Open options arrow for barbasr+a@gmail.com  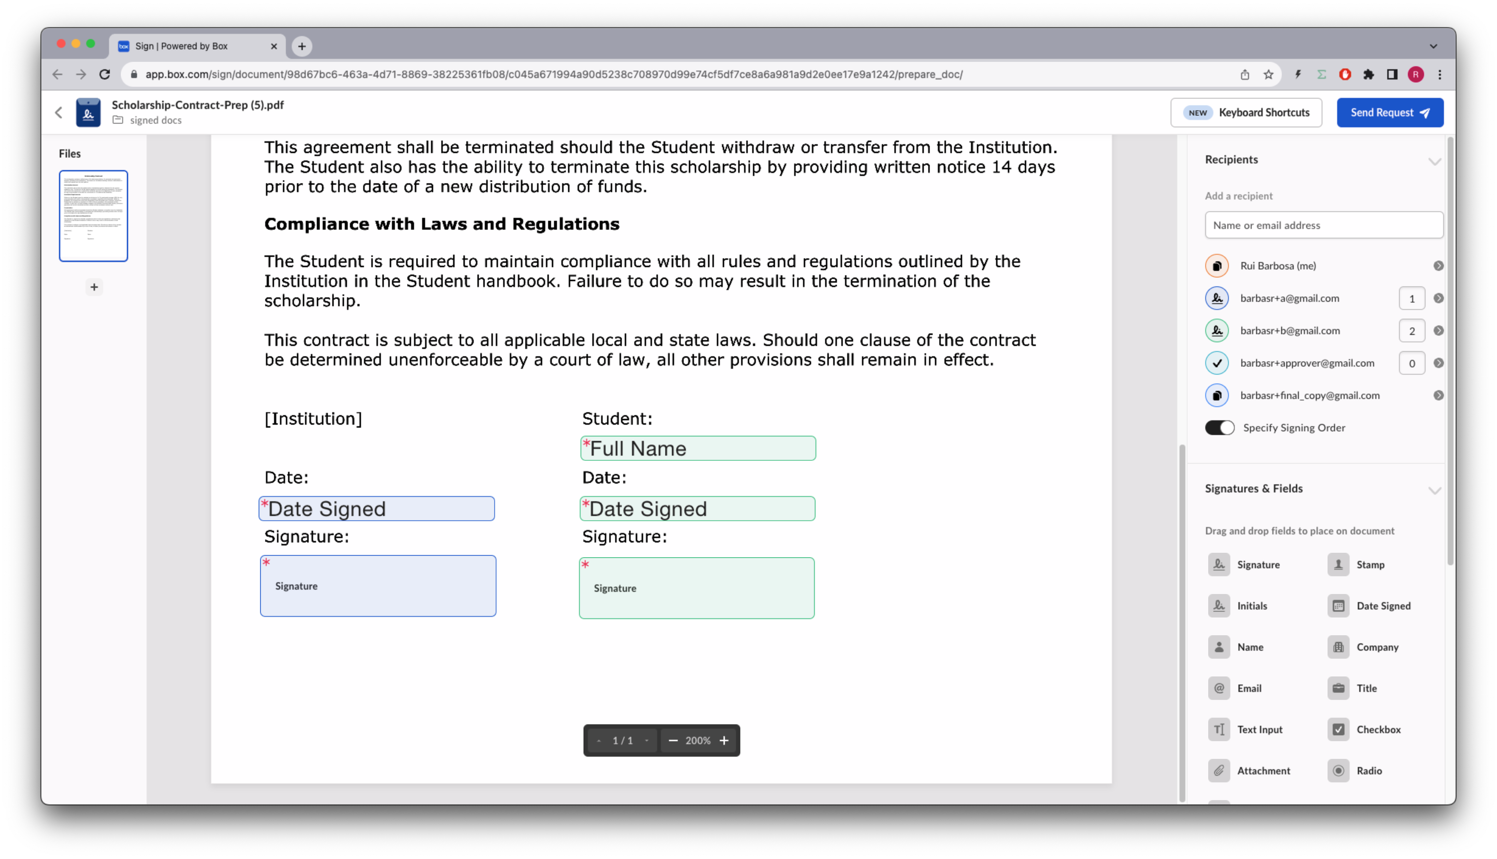(x=1438, y=298)
